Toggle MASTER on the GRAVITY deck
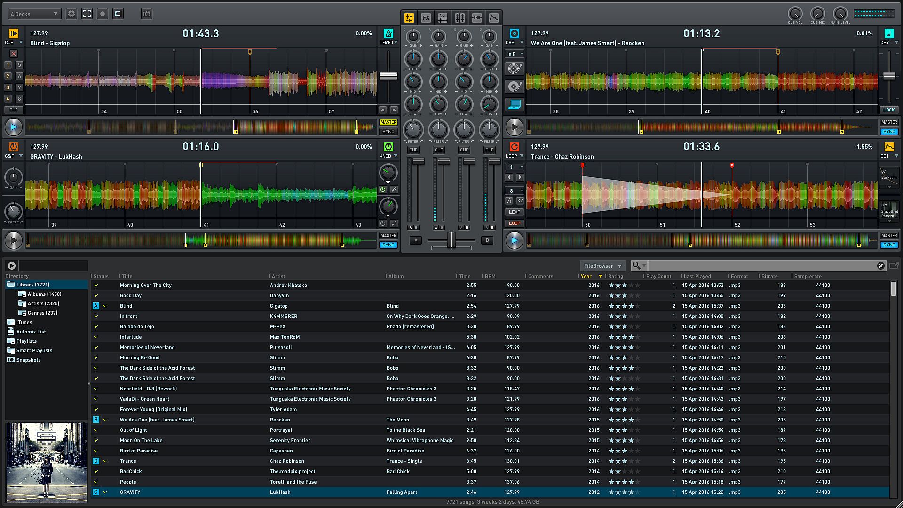Screen dimensions: 903x508 coord(388,236)
